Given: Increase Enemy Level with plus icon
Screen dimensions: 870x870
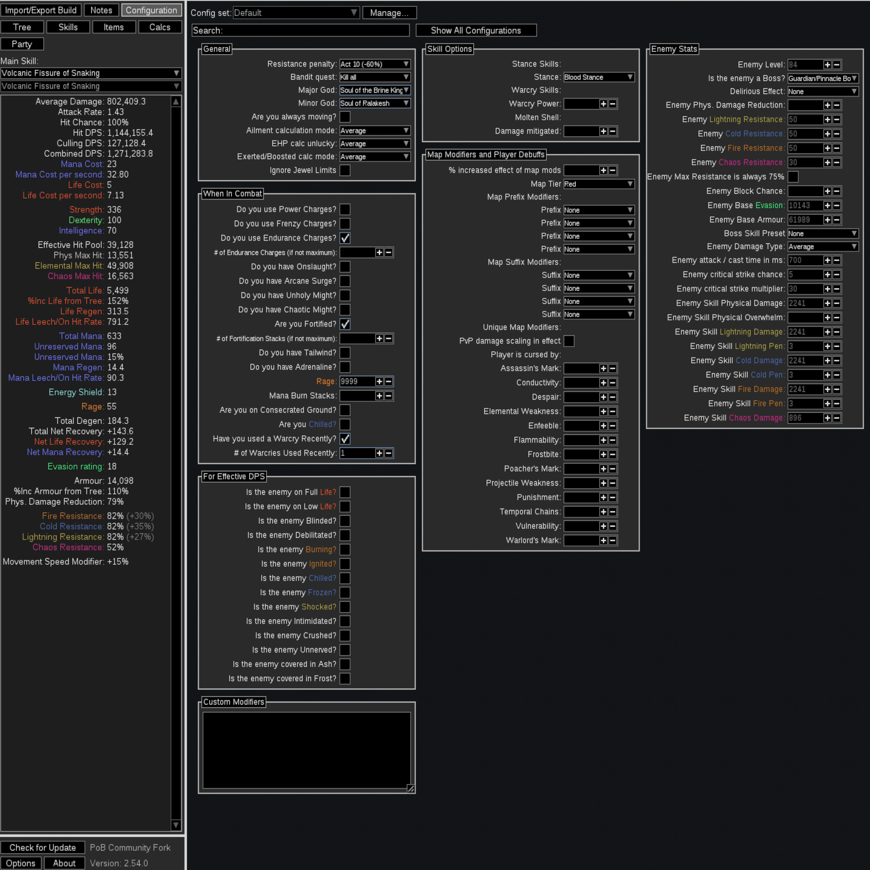Looking at the screenshot, I should (x=827, y=65).
